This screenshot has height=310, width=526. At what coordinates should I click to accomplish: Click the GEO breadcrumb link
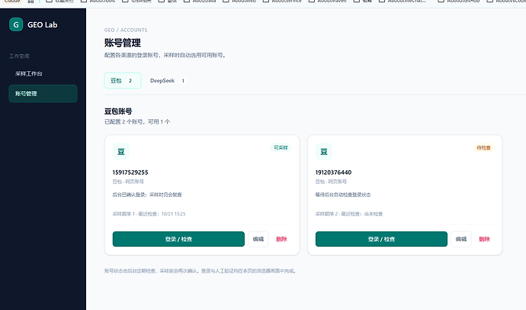tap(109, 30)
